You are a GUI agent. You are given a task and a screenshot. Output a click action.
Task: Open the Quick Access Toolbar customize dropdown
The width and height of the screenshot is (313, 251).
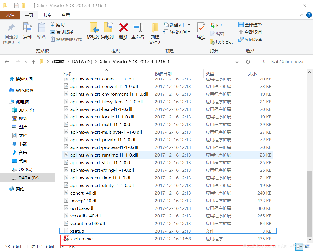tap(30, 6)
